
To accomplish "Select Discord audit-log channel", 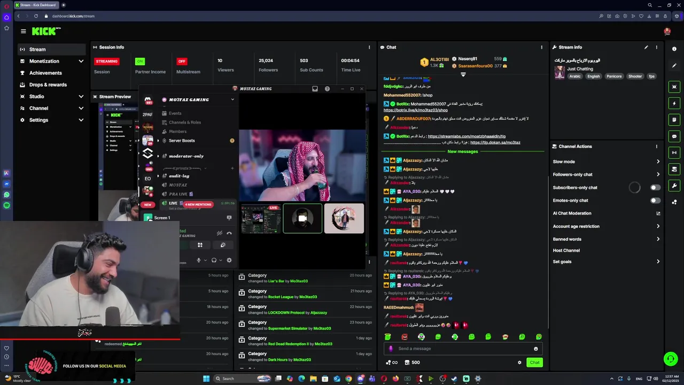I will pyautogui.click(x=179, y=176).
